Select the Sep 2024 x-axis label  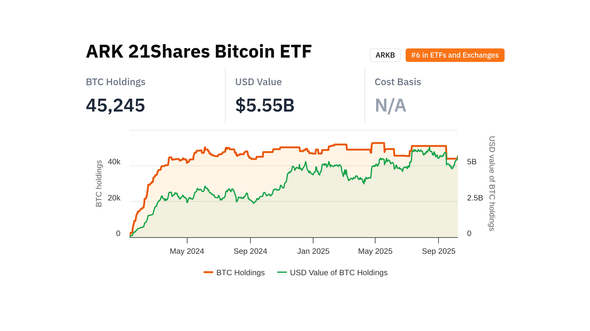point(250,251)
